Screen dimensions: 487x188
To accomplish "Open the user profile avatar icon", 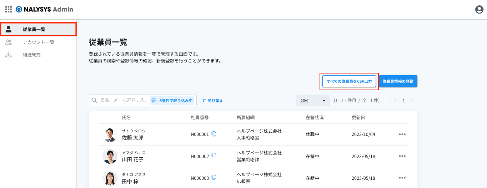I will pyautogui.click(x=479, y=10).
